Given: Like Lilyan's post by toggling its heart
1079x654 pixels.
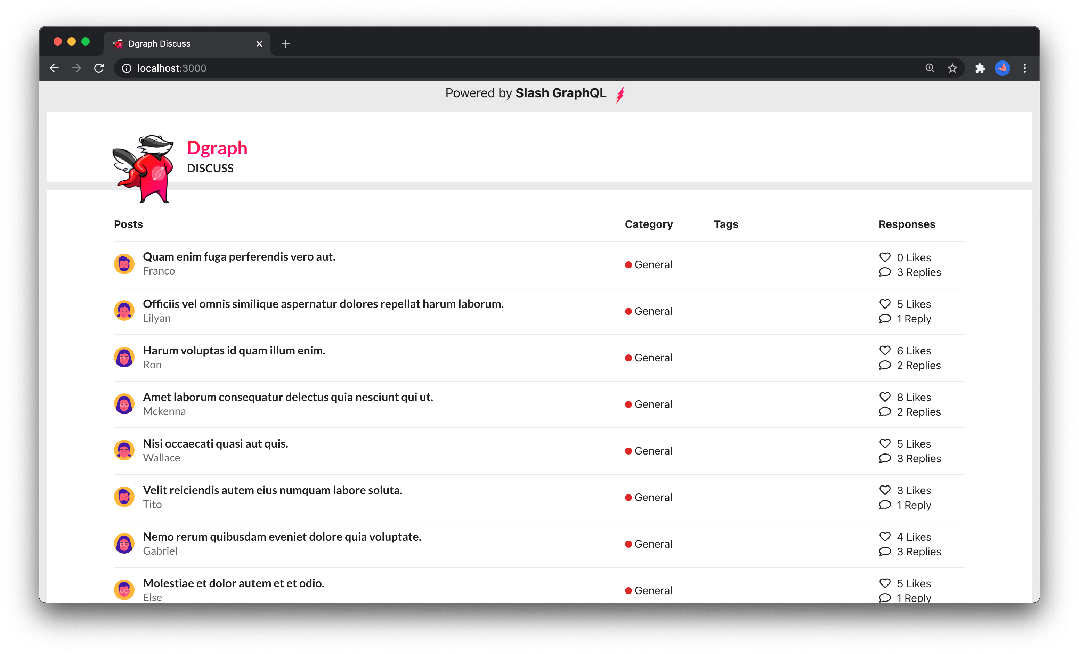Looking at the screenshot, I should click(x=885, y=304).
